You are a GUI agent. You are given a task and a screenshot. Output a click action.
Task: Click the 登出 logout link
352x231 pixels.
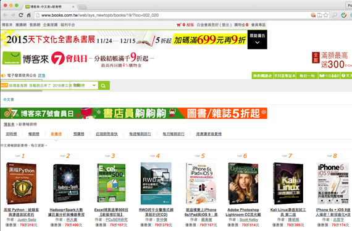(x=225, y=25)
